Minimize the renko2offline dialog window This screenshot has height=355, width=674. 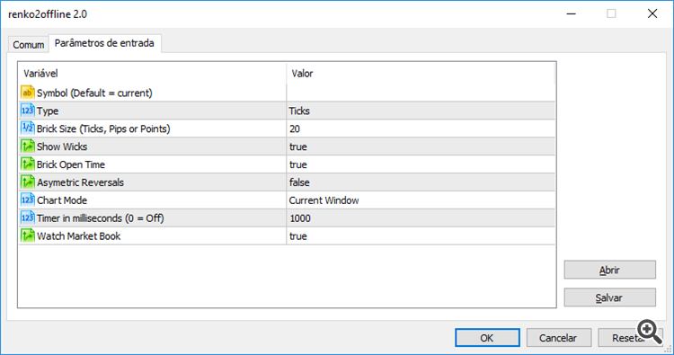coord(571,13)
